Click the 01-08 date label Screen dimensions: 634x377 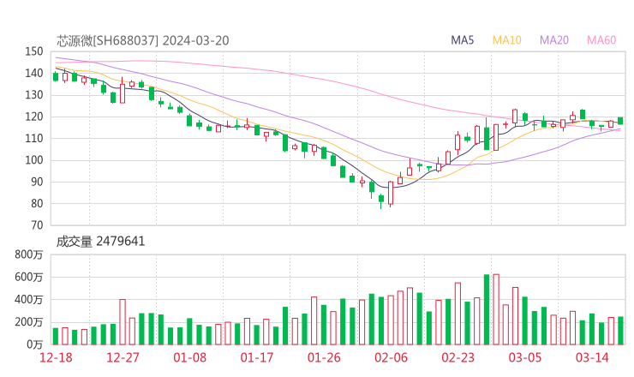(x=189, y=357)
